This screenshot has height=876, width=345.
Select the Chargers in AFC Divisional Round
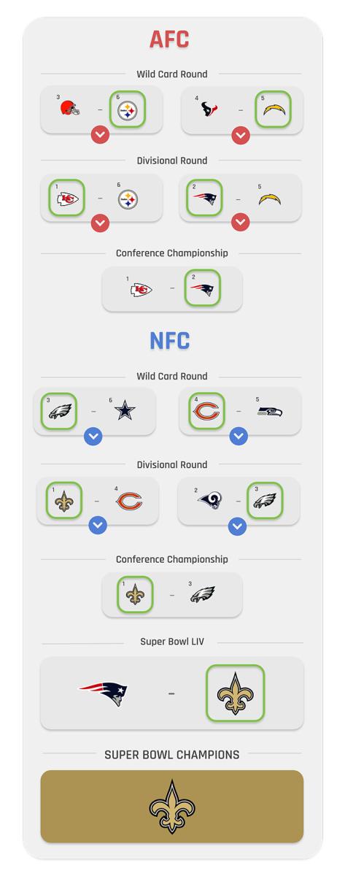pyautogui.click(x=269, y=199)
